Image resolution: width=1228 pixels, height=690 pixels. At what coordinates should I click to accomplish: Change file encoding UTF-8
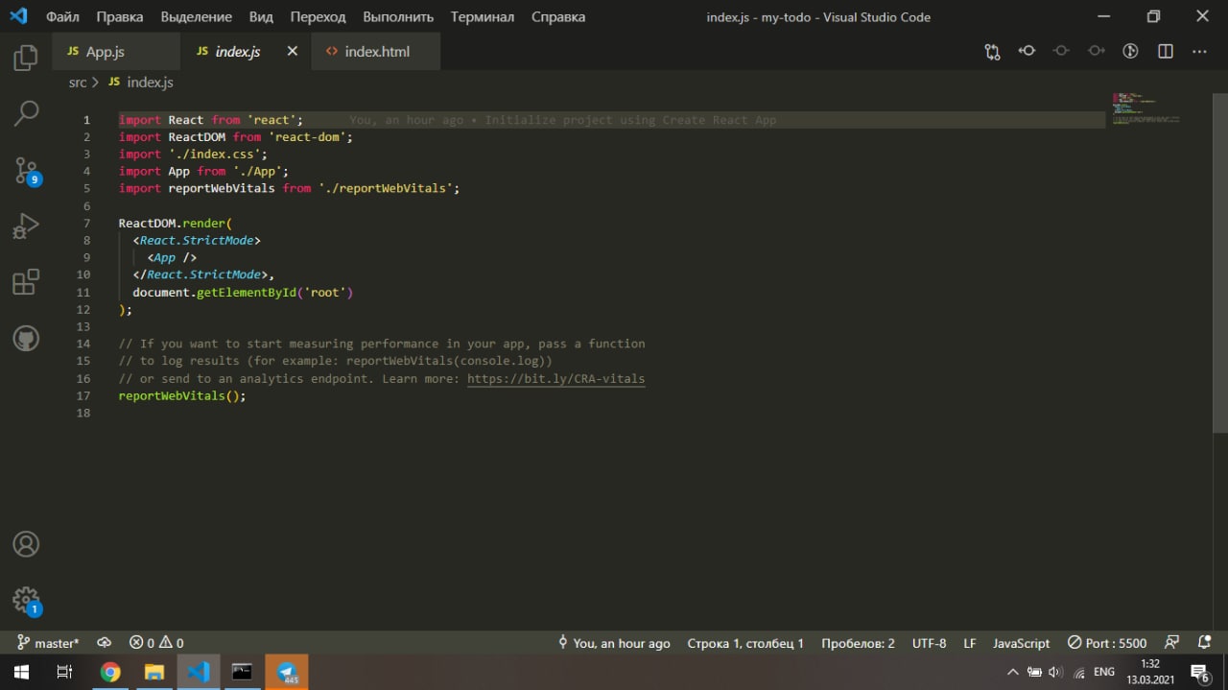929,643
